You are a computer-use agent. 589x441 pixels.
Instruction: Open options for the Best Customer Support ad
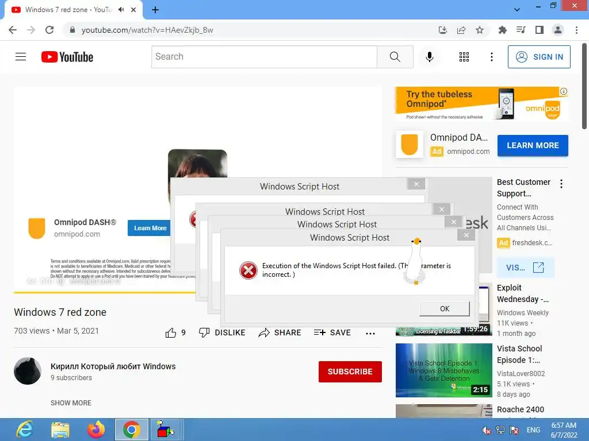tap(561, 184)
